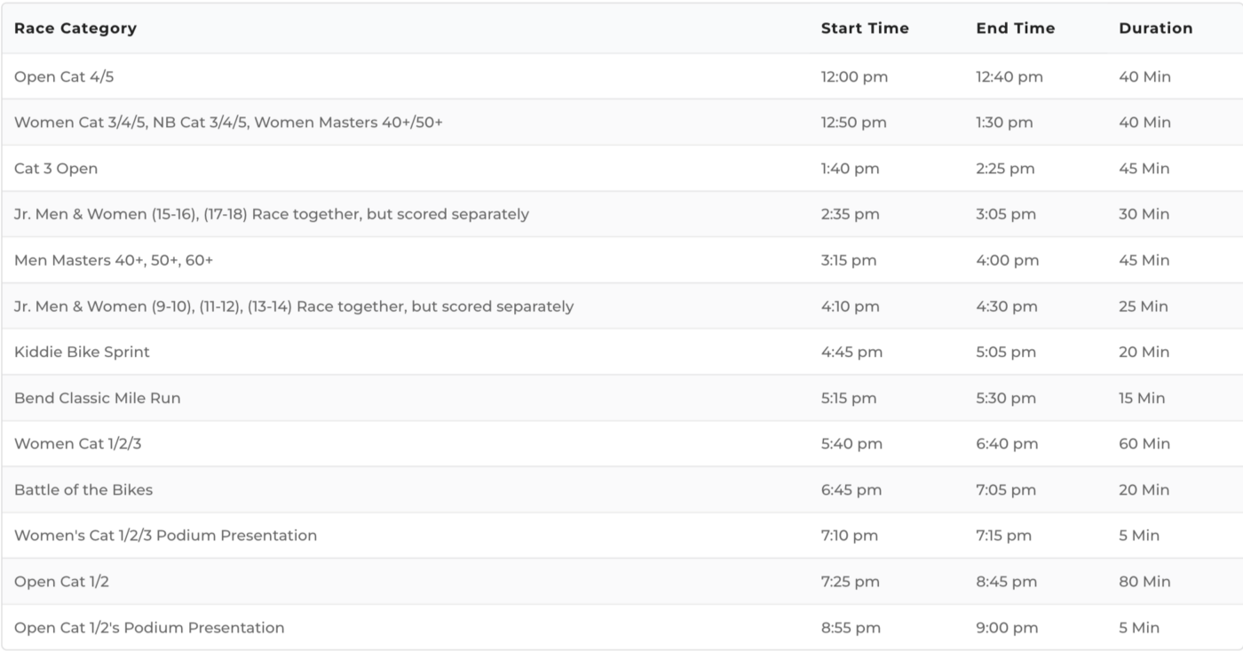Click the 80 Min duration cell

(x=1144, y=582)
